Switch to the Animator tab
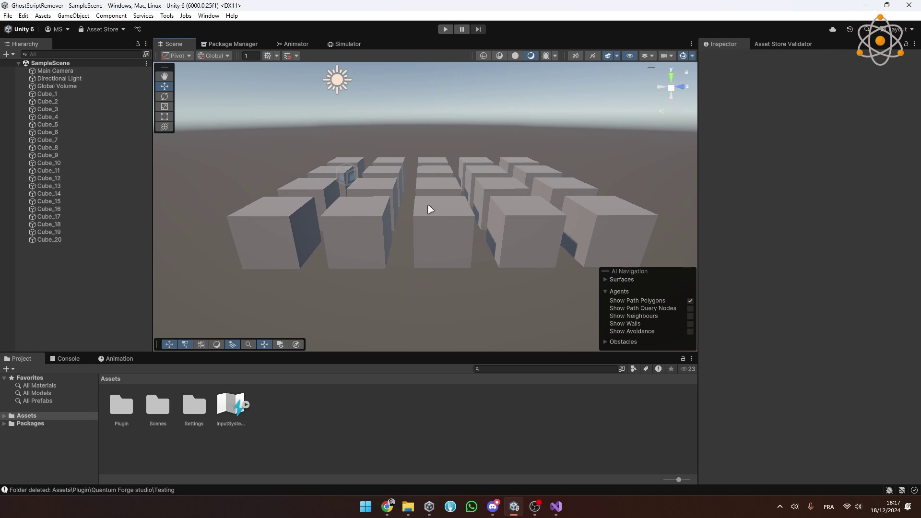 [x=293, y=44]
